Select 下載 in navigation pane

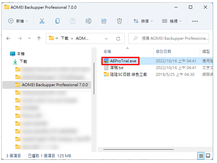point(23,61)
